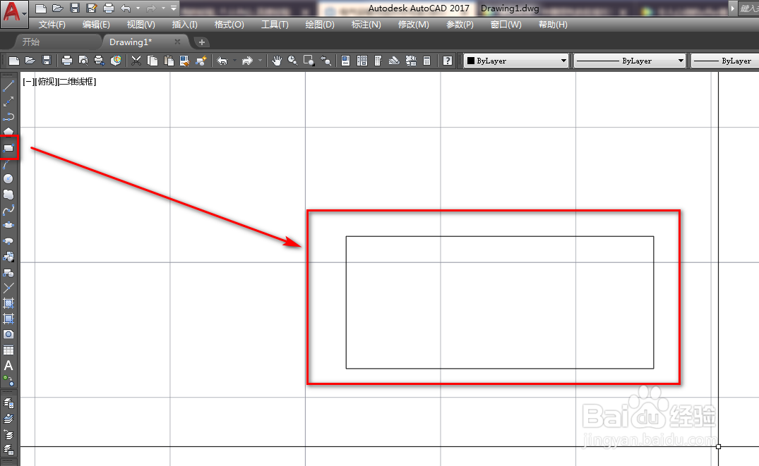This screenshot has height=466, width=759.
Task: Click the Copy icon in the toolbar
Action: [x=153, y=61]
